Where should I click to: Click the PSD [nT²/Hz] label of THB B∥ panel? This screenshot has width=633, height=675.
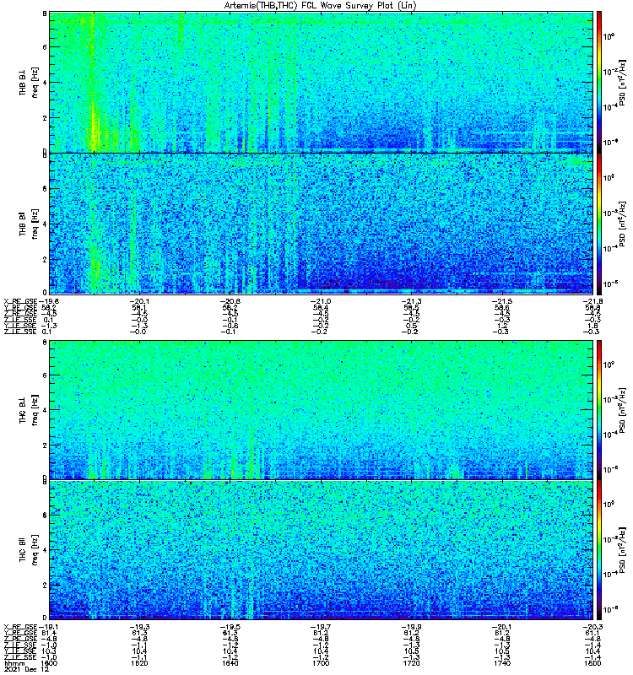[623, 224]
